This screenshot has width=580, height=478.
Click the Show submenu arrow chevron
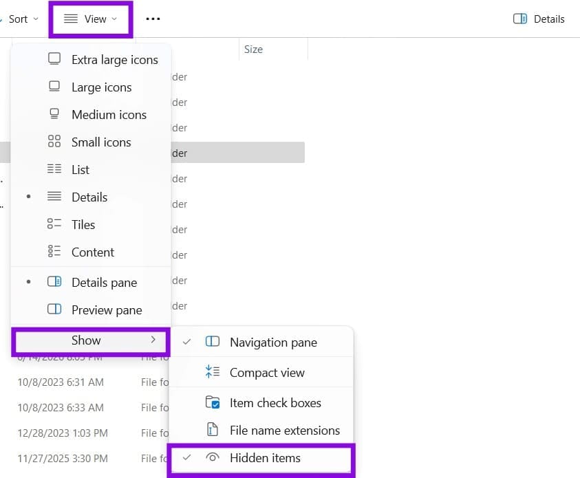(x=153, y=340)
